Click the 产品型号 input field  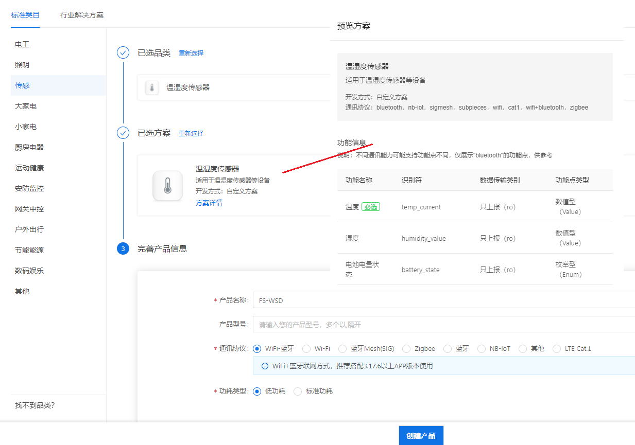(443, 325)
